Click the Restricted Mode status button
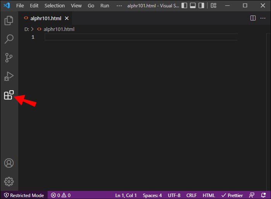 (x=24, y=195)
